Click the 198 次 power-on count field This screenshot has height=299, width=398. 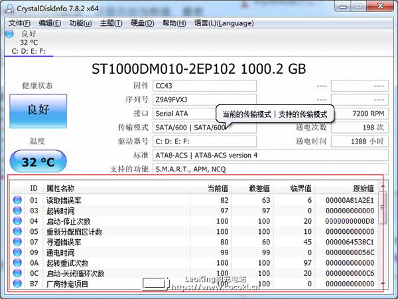tap(360, 128)
